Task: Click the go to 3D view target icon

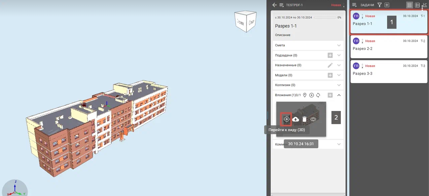Action: 286,119
